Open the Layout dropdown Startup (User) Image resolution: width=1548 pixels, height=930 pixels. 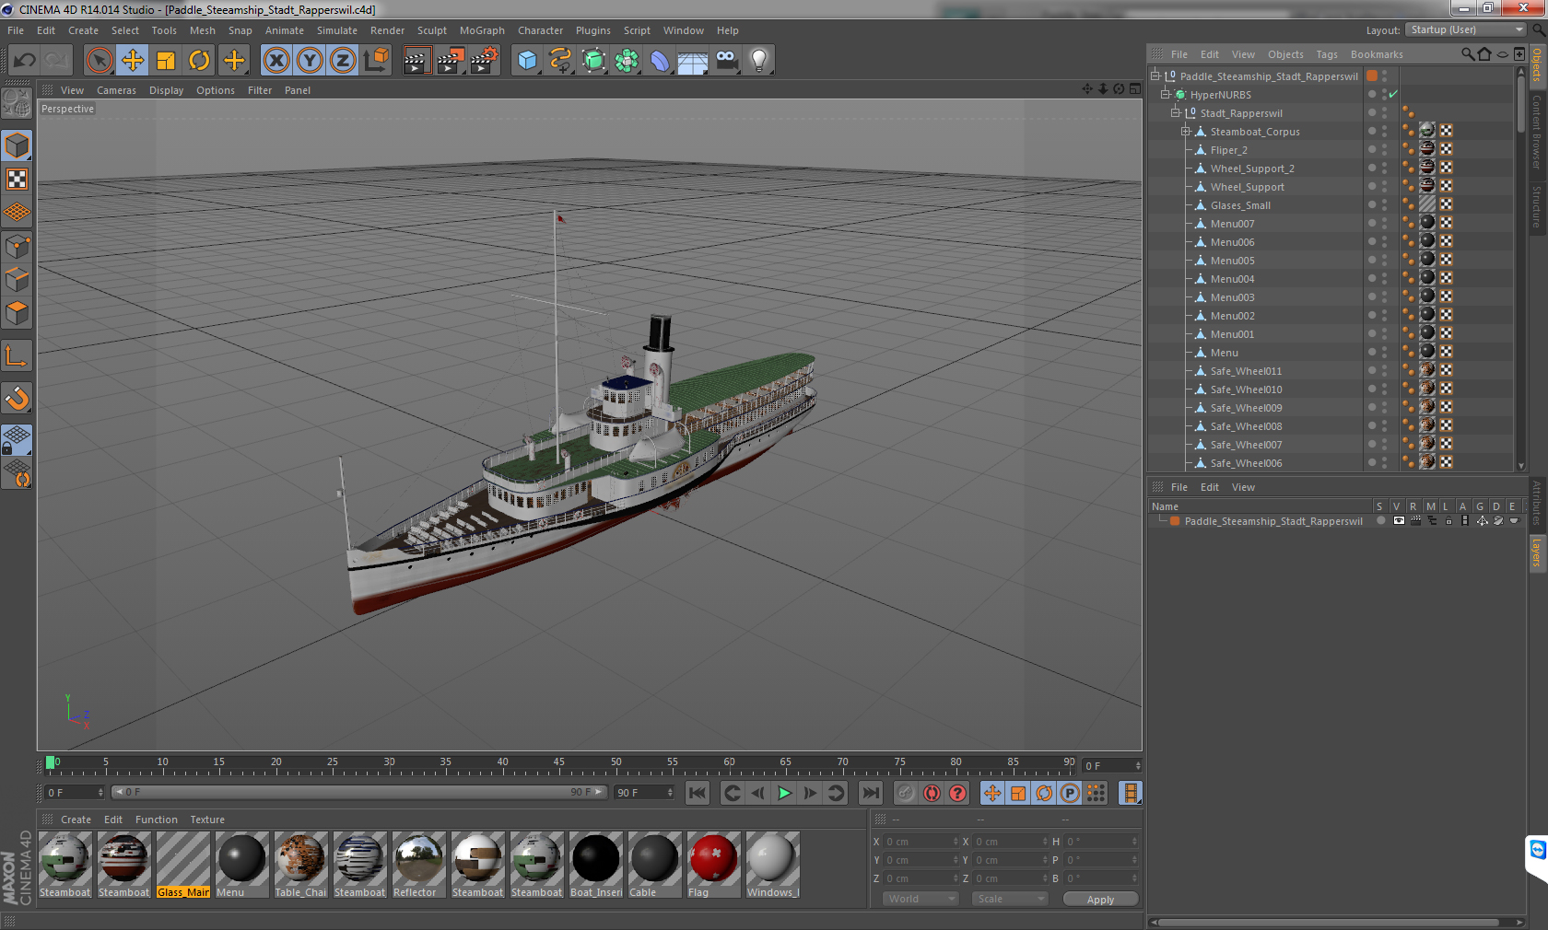tap(1466, 29)
